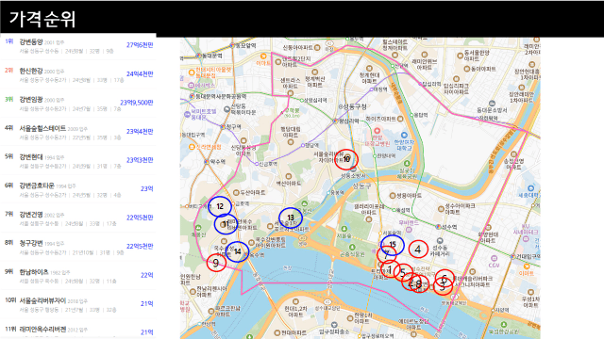Image resolution: width=604 pixels, height=339 pixels.
Task: Select 10위 서울숲리버뷰자이 entry
Action: click(x=78, y=303)
